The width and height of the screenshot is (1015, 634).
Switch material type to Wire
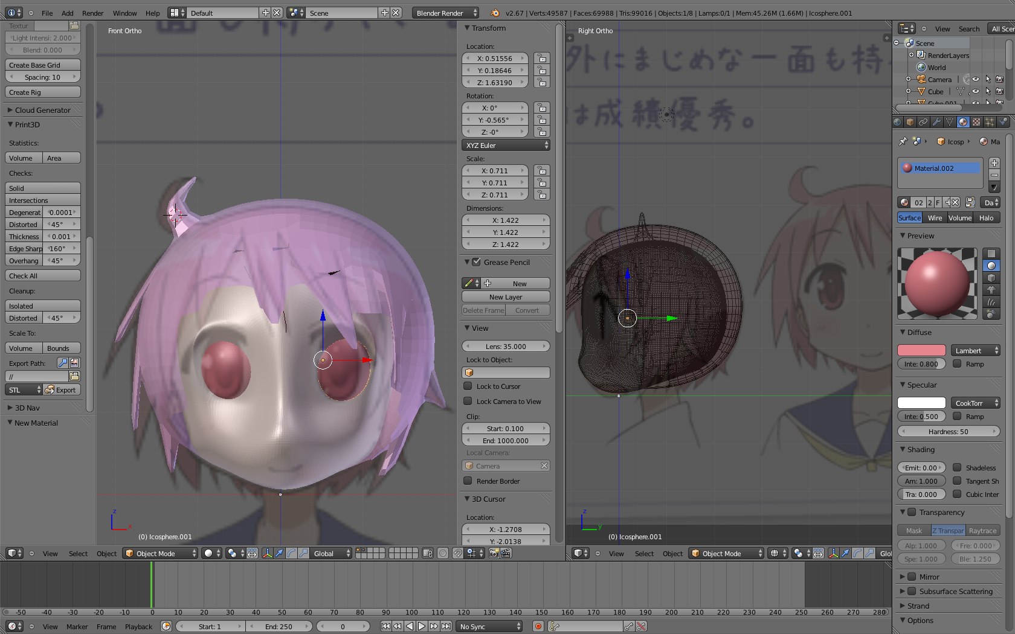(x=935, y=218)
